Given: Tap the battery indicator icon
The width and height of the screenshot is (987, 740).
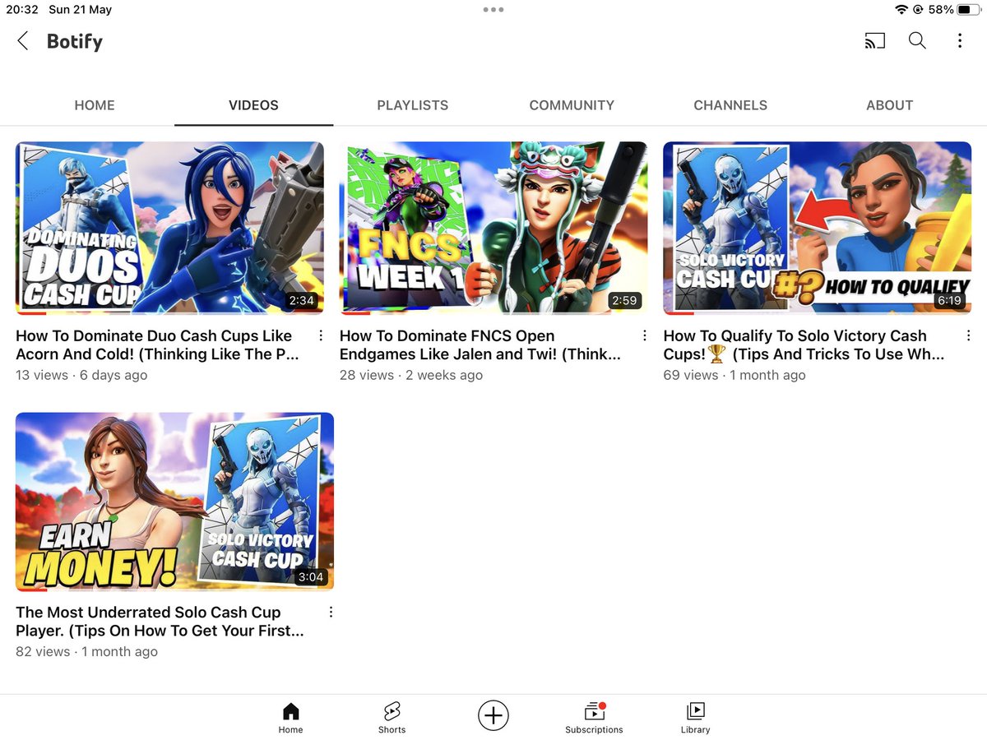Looking at the screenshot, I should point(967,10).
